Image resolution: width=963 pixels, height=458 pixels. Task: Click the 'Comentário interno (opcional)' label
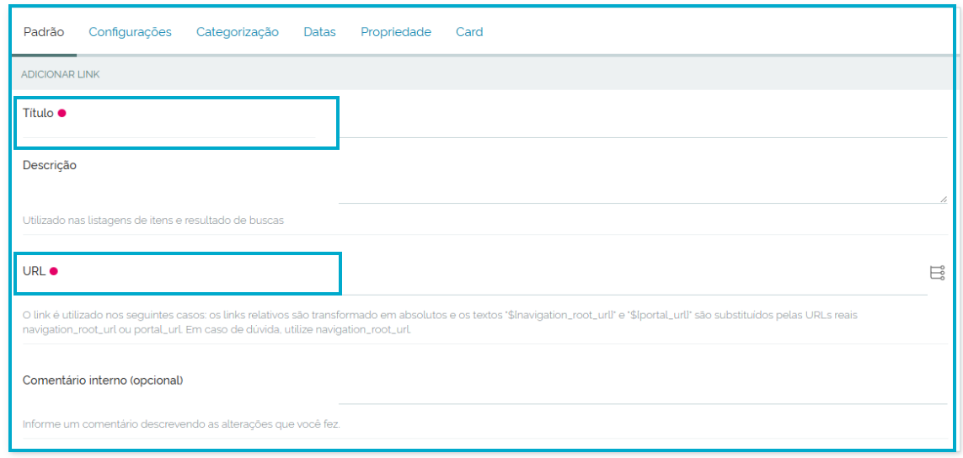[x=103, y=380]
